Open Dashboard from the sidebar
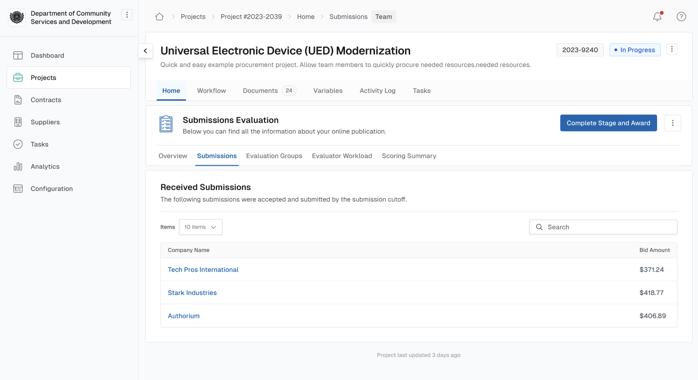The width and height of the screenshot is (698, 380). point(47,56)
